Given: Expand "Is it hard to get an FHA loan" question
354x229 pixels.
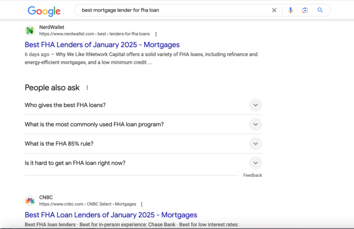Looking at the screenshot, I should (x=143, y=163).
